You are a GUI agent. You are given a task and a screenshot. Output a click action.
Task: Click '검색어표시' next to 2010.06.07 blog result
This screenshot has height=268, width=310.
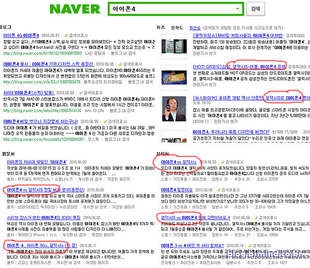click(x=79, y=35)
